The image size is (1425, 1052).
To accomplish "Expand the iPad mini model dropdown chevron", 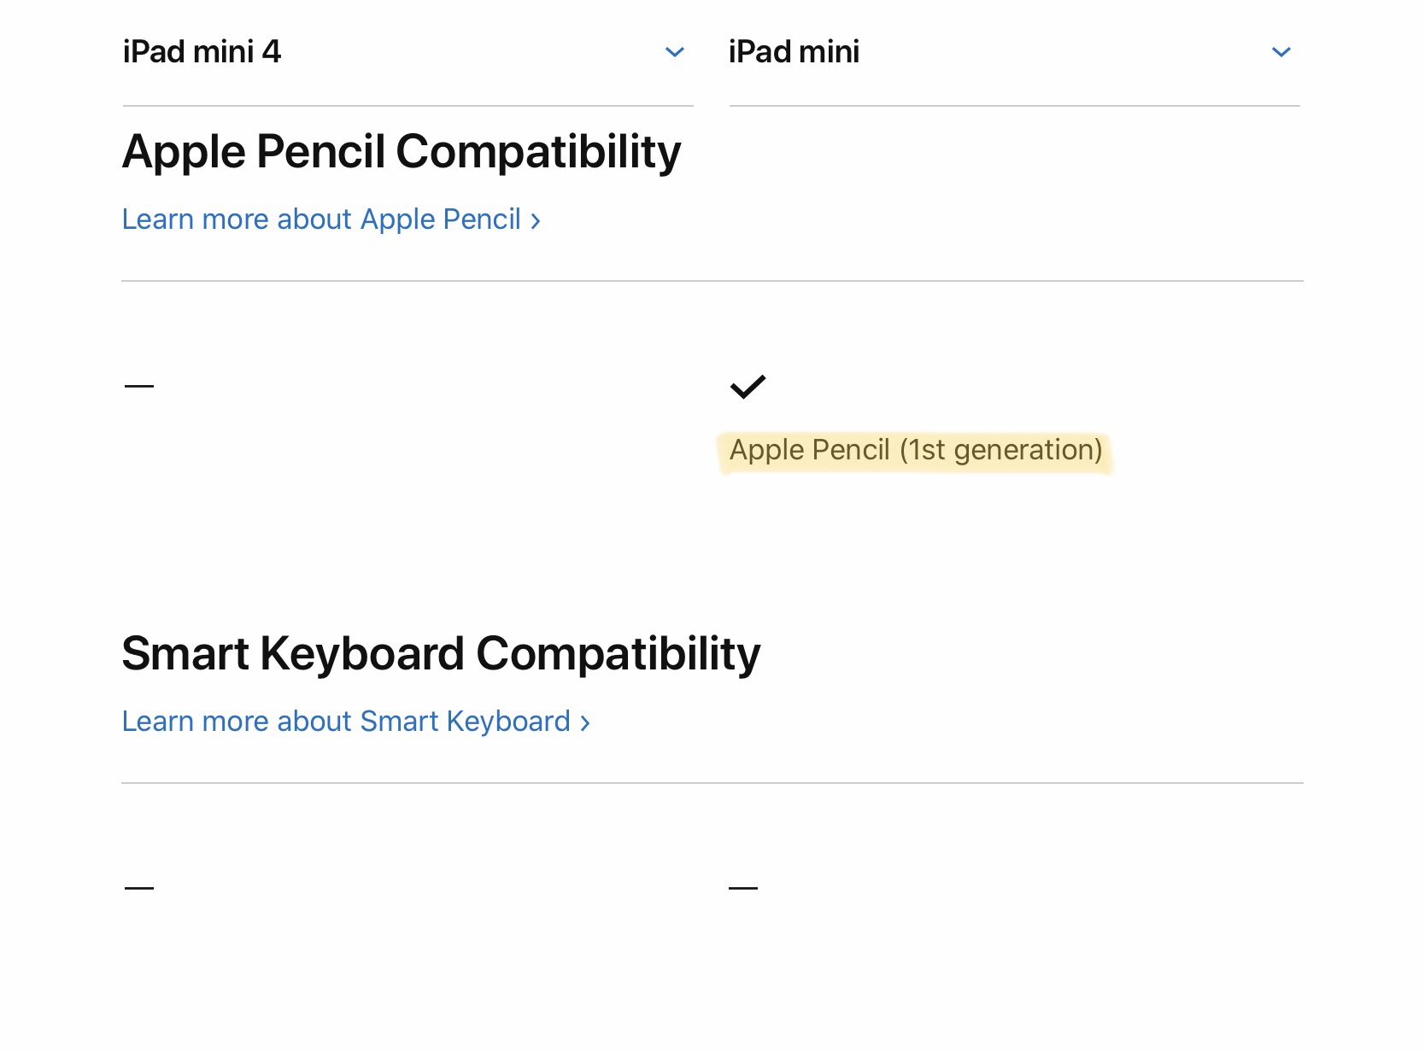I will point(1281,52).
